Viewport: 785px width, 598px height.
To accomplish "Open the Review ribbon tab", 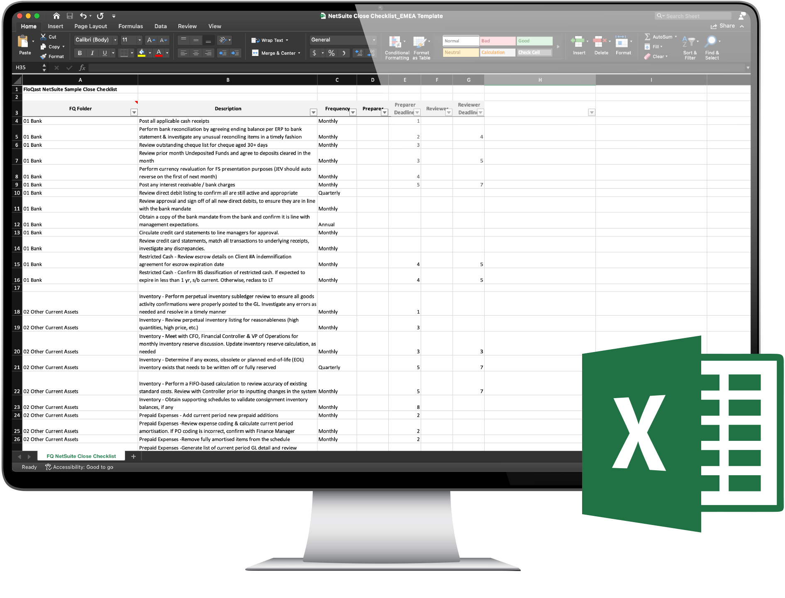I will tap(187, 26).
